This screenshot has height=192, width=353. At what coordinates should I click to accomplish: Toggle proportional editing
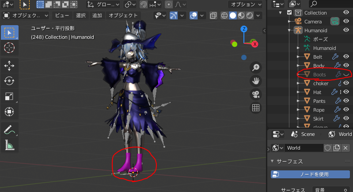pyautogui.click(x=169, y=4)
